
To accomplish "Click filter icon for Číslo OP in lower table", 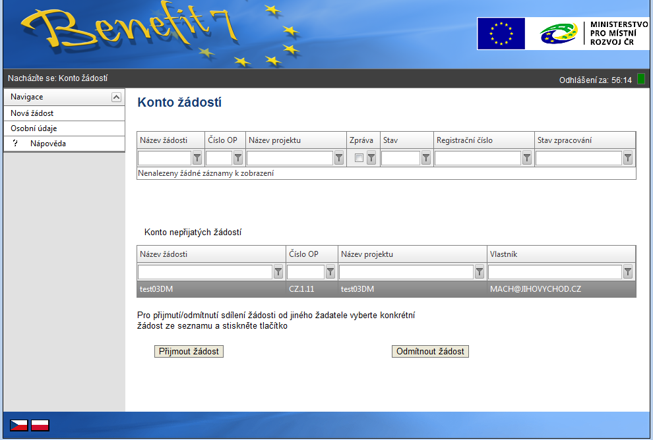I will tap(330, 272).
